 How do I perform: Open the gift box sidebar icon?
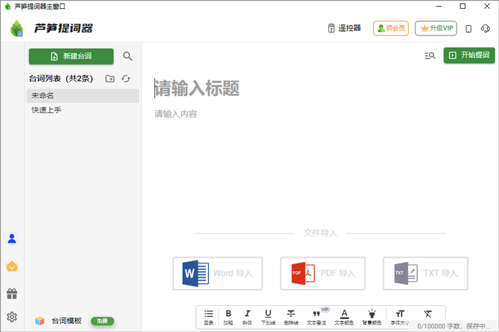pos(12,293)
